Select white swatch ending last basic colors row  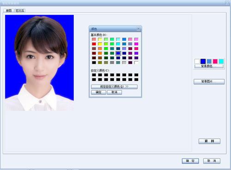pyautogui.click(x=136, y=62)
